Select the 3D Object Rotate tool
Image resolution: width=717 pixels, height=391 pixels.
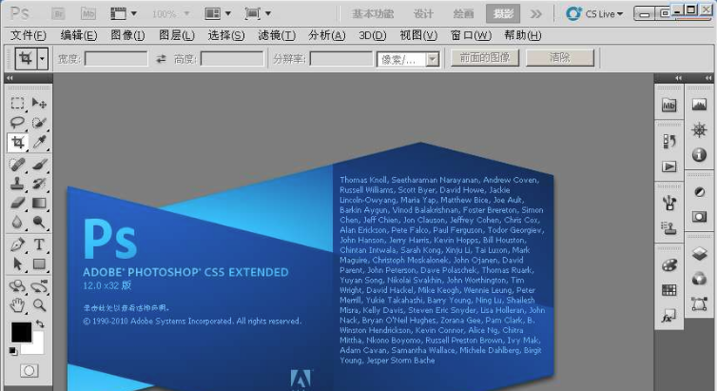[x=17, y=286]
